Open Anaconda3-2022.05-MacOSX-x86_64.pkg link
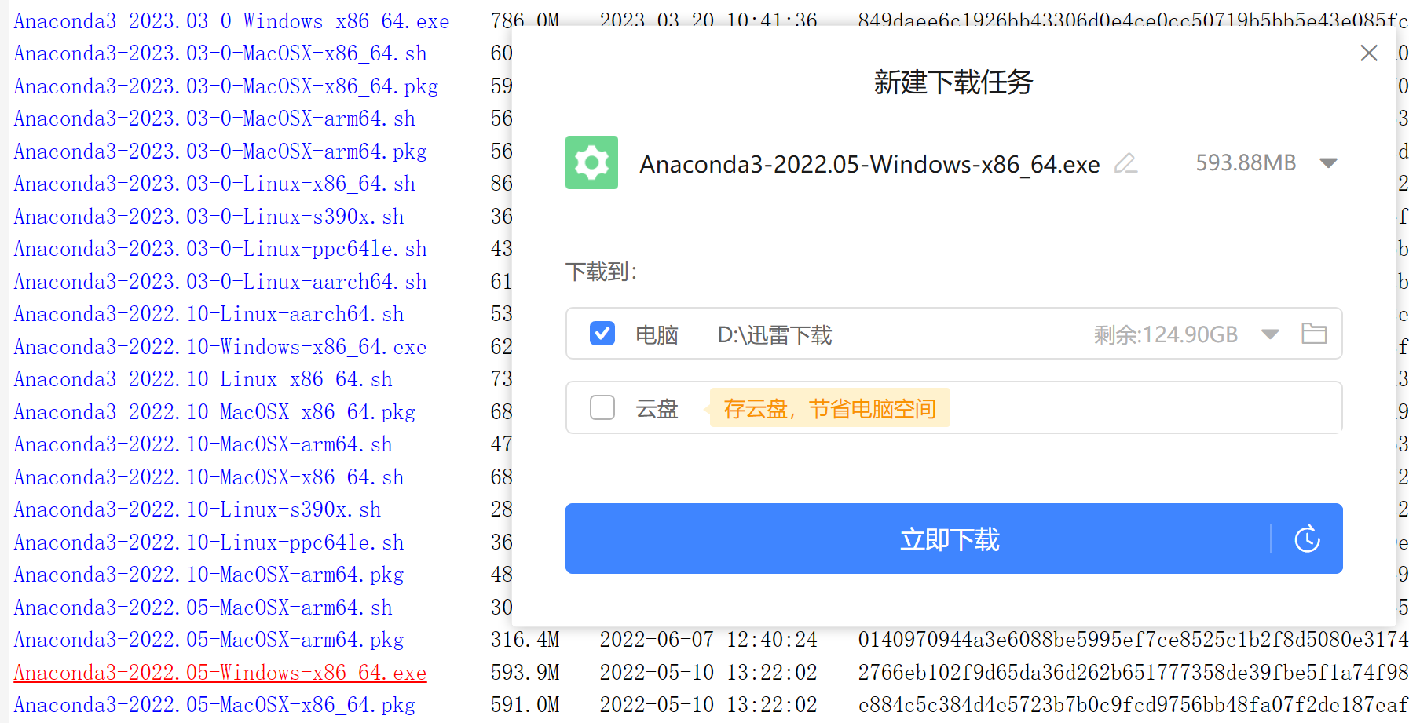The width and height of the screenshot is (1409, 723). pos(214,705)
